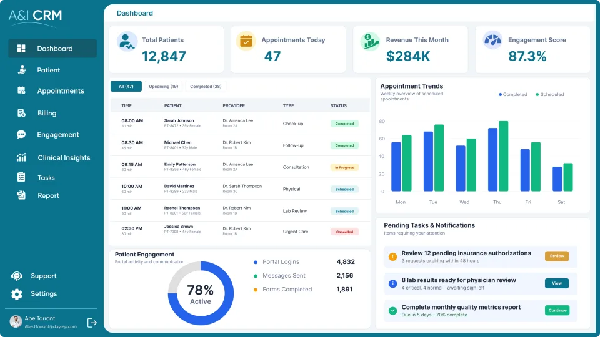The image size is (600, 337).
Task: Click patient name Michael Chen
Action: click(177, 142)
